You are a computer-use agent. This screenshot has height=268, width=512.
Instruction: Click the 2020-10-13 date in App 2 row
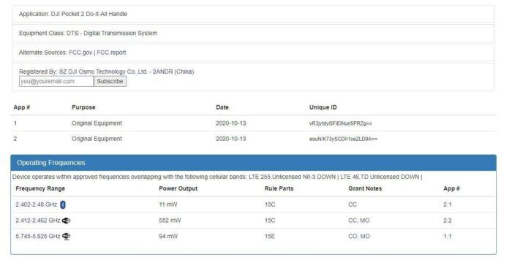(x=231, y=139)
